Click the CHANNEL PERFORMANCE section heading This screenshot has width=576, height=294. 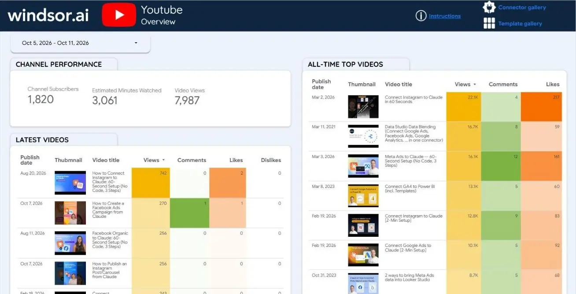(x=59, y=64)
